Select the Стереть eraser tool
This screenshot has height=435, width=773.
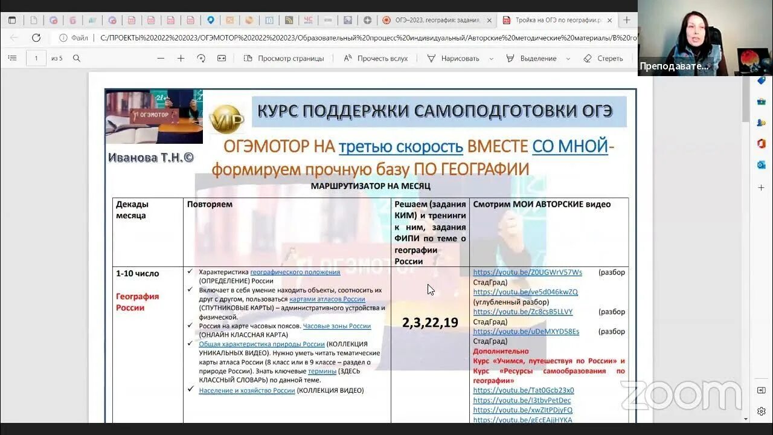603,58
